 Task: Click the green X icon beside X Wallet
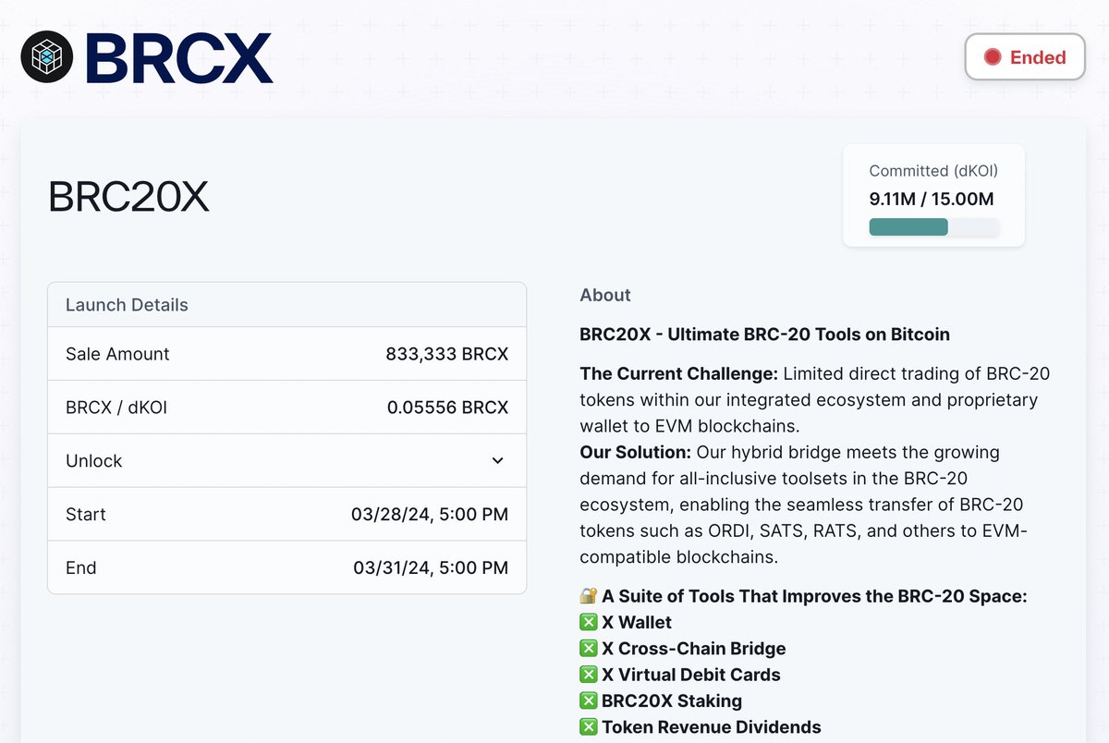(x=589, y=623)
